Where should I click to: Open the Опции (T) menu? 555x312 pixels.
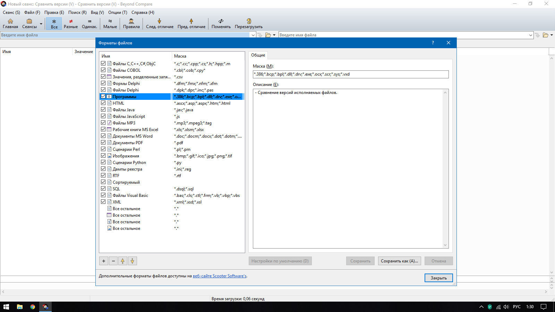point(118,12)
